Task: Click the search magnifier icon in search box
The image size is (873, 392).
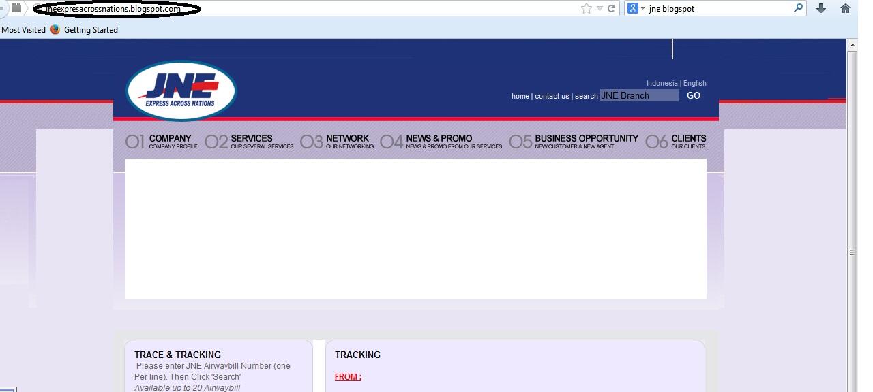Action: [799, 9]
